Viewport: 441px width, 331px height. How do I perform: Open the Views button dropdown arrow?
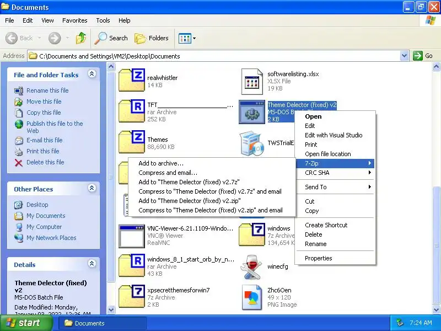click(195, 38)
